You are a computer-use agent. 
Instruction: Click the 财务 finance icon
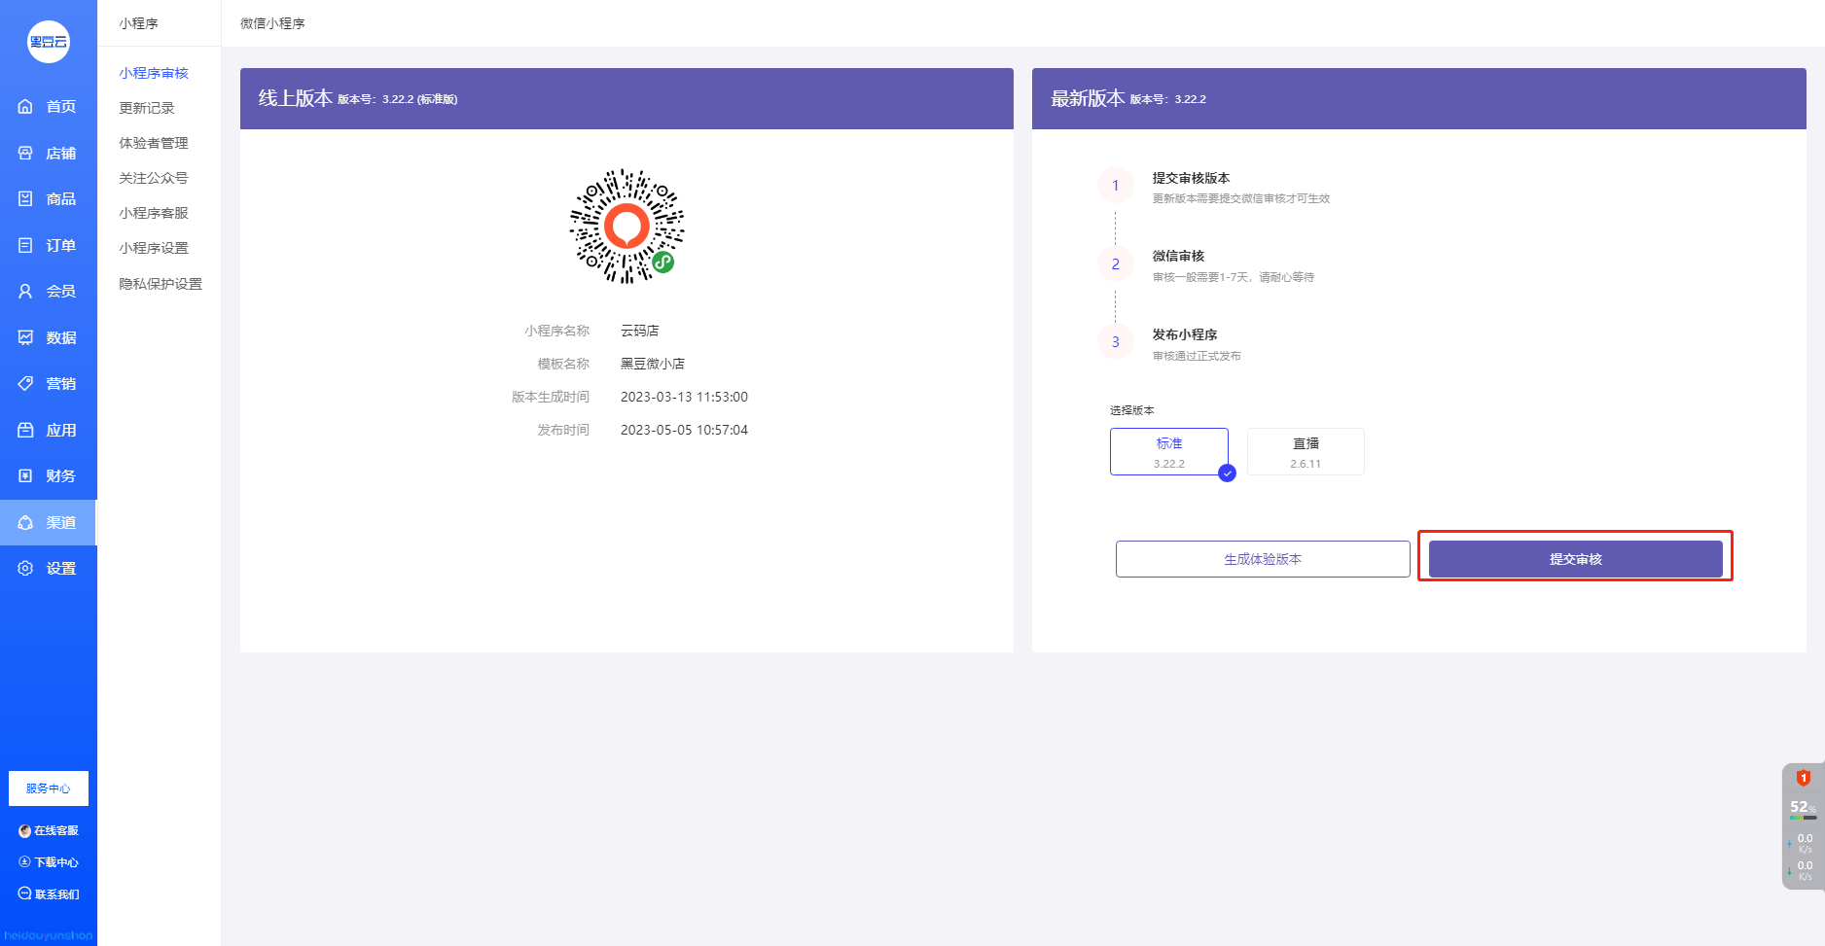(x=25, y=476)
